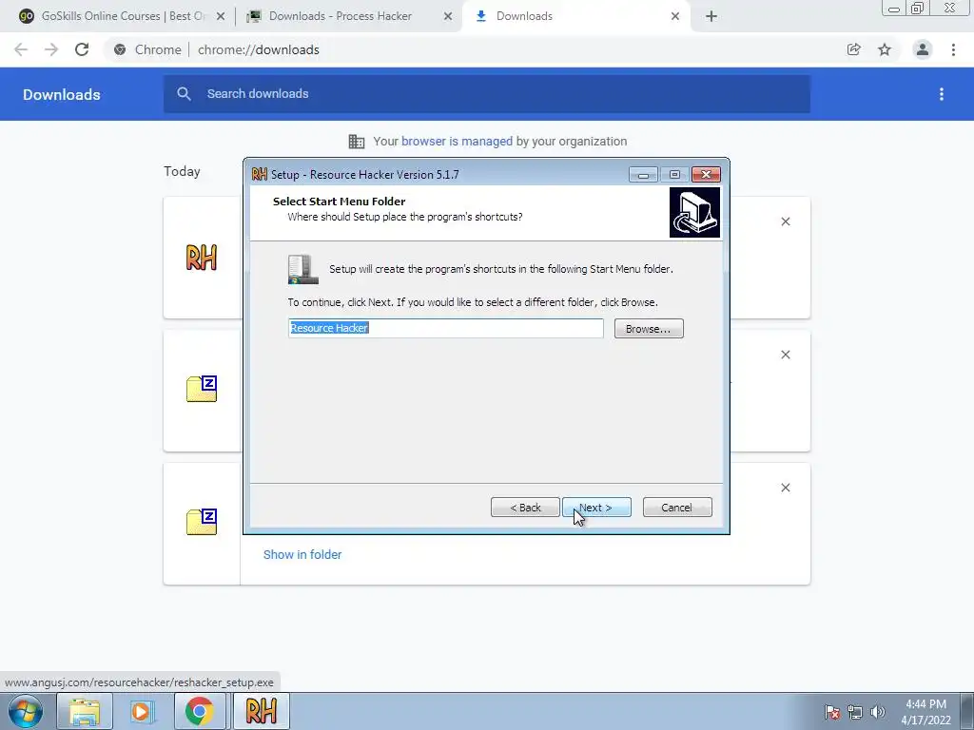Image resolution: width=974 pixels, height=730 pixels.
Task: Click the volume speaker tray icon
Action: pyautogui.click(x=878, y=712)
